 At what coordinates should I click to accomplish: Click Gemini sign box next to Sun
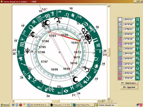(x=138, y=20)
